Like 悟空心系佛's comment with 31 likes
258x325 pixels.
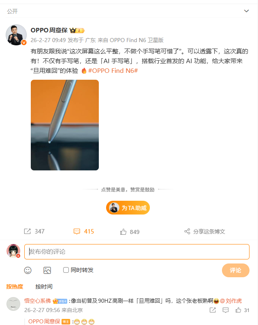[x=238, y=310]
